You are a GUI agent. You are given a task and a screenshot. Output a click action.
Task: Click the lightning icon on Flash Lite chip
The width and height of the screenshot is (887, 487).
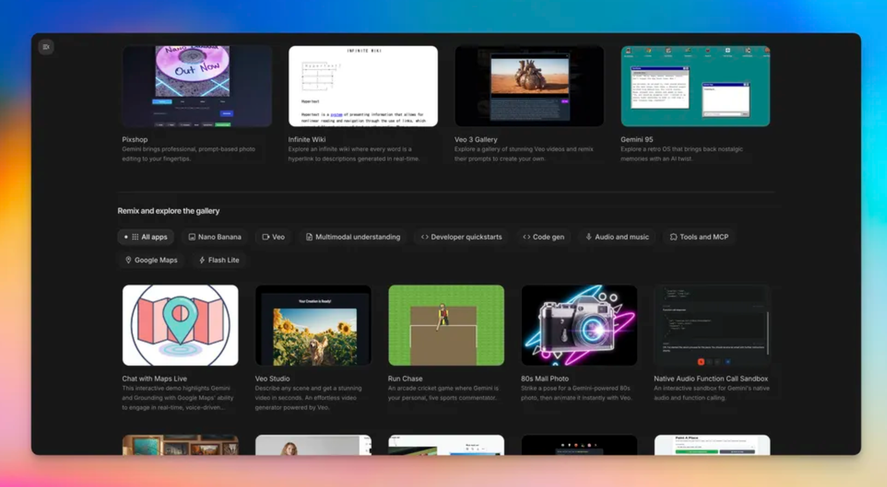[202, 260]
